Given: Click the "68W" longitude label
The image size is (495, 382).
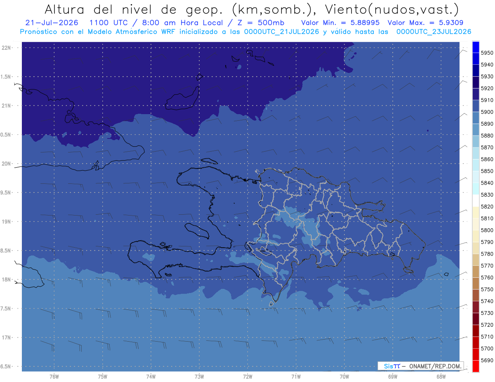Looking at the screenshot, I should (x=441, y=377).
